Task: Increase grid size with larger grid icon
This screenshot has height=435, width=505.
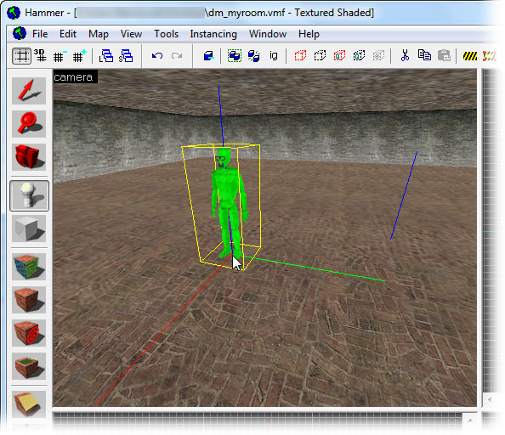Action: pyautogui.click(x=80, y=56)
